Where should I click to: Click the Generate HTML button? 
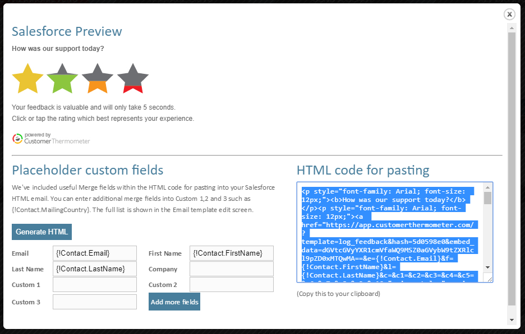tap(42, 232)
